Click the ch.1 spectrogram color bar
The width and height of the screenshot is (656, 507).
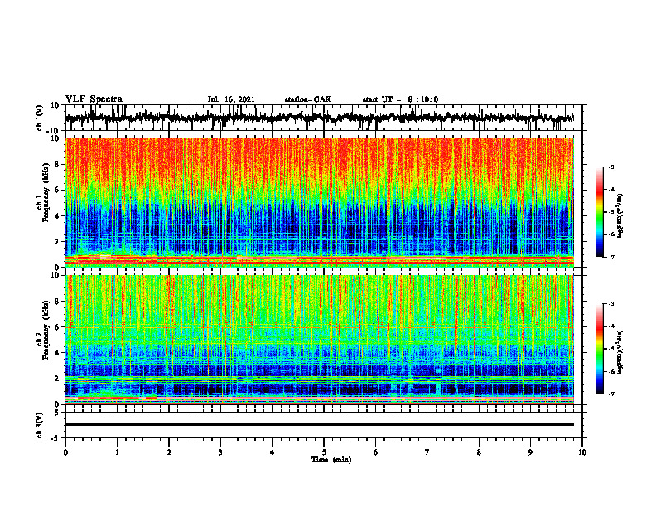(x=600, y=211)
